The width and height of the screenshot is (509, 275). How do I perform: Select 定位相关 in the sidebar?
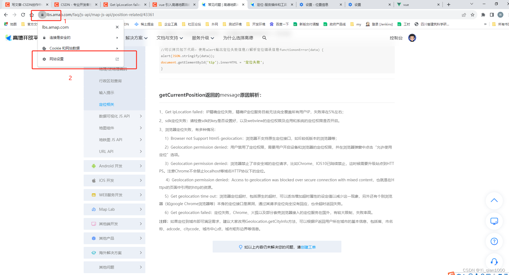click(106, 104)
